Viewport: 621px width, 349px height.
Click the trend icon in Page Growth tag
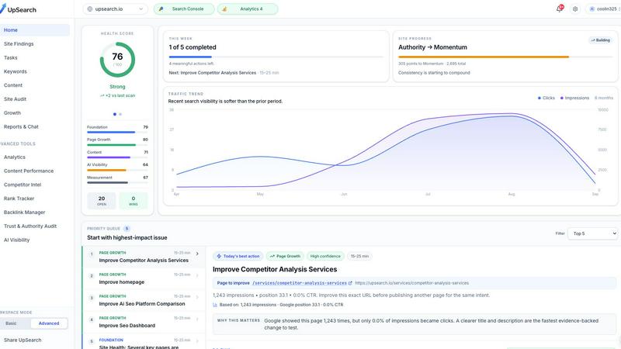[272, 256]
